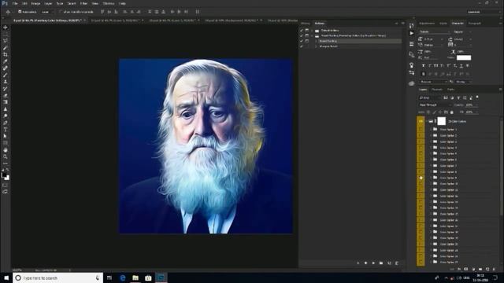Select the Lasso tool
This screenshot has height=283, width=504.
point(6,41)
